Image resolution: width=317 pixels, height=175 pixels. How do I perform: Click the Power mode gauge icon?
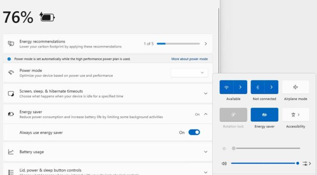pos(11,72)
